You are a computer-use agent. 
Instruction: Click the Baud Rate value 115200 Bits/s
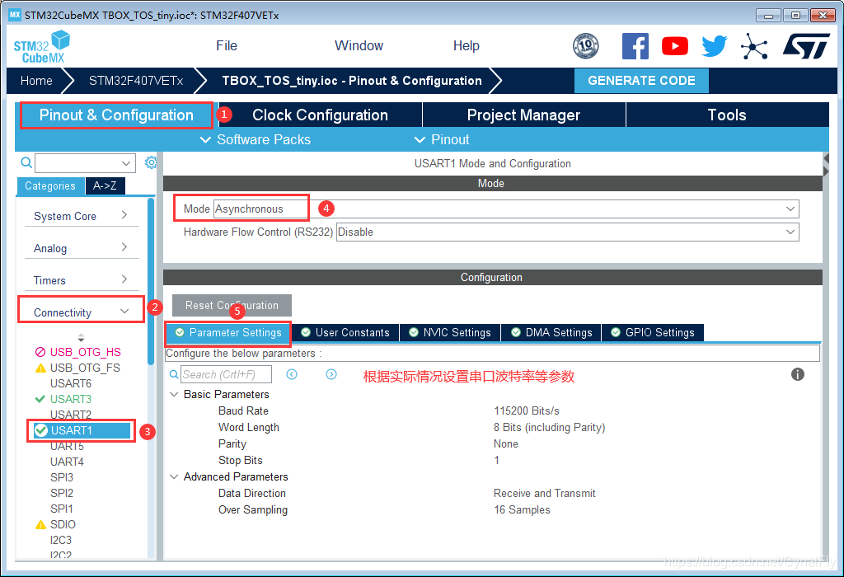tap(527, 410)
